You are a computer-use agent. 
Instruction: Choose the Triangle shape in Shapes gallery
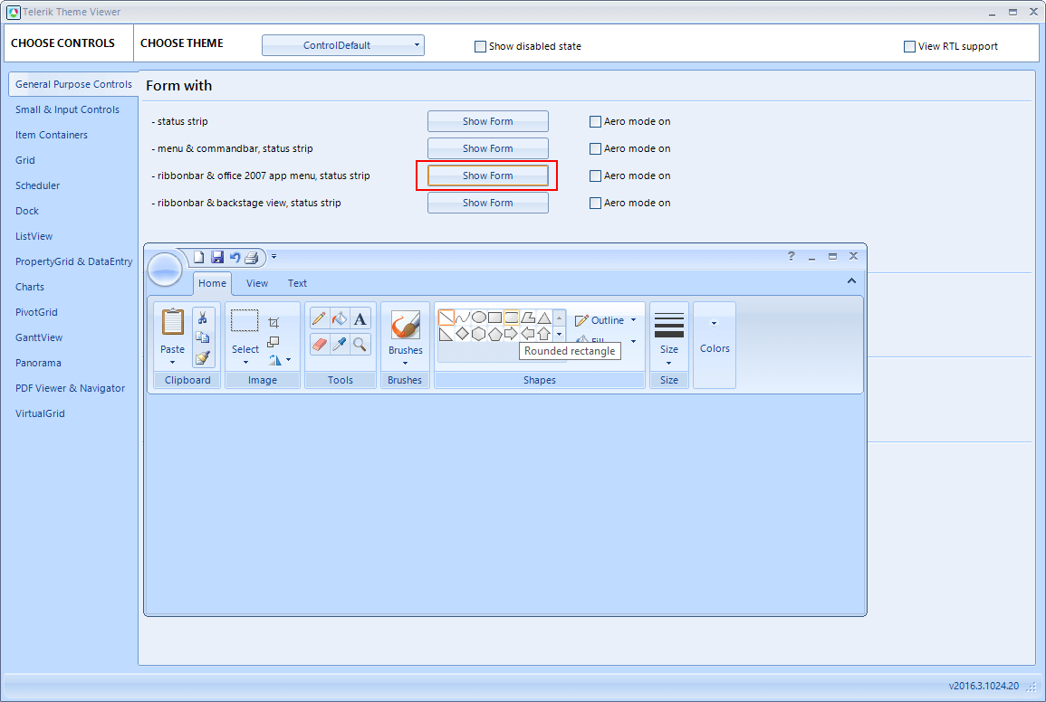(x=544, y=318)
